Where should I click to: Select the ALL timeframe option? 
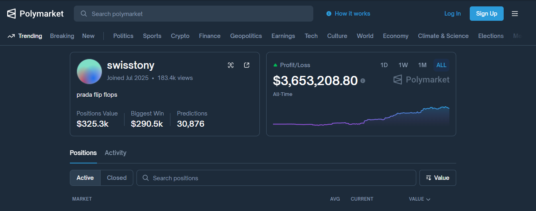[x=441, y=65]
